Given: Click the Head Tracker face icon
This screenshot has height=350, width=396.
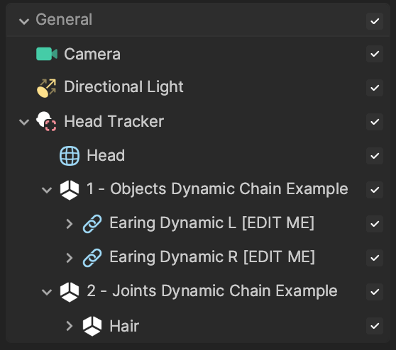Looking at the screenshot, I should pyautogui.click(x=46, y=122).
